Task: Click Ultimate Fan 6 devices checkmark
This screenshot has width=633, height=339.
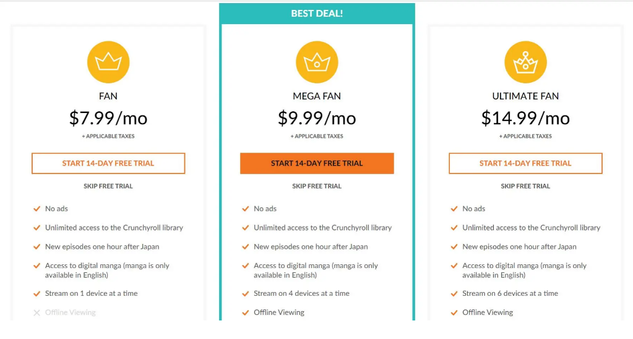Action: [454, 294]
